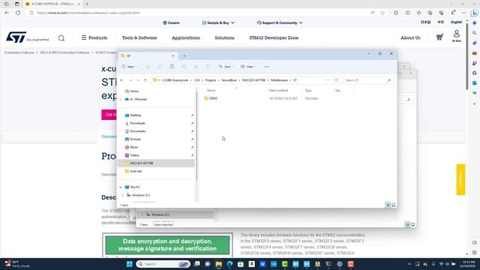The height and width of the screenshot is (270, 480).
Task: Open Videos in Explorer quick access
Action: coord(132,155)
